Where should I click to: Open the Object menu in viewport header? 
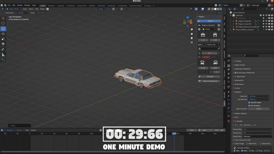click(42, 9)
